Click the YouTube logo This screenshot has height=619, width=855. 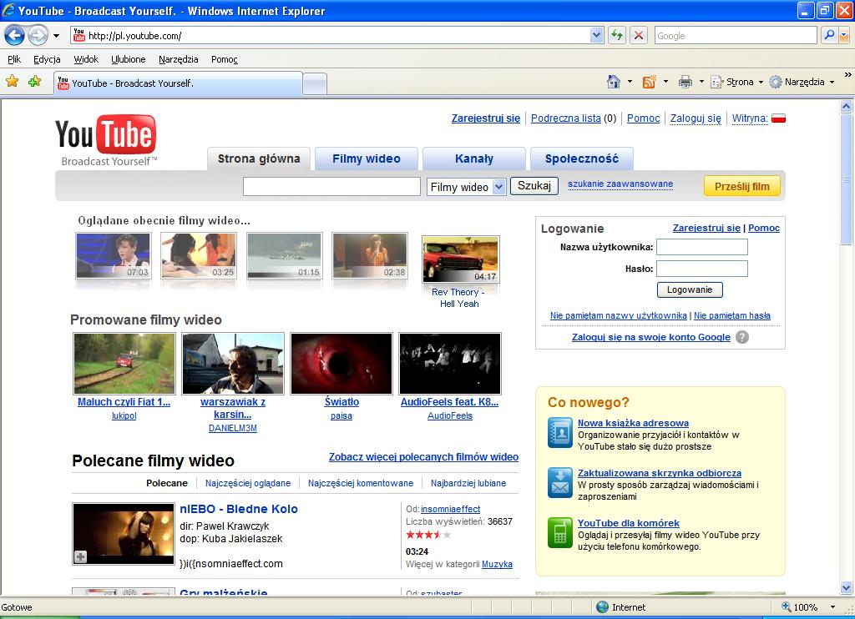(105, 139)
